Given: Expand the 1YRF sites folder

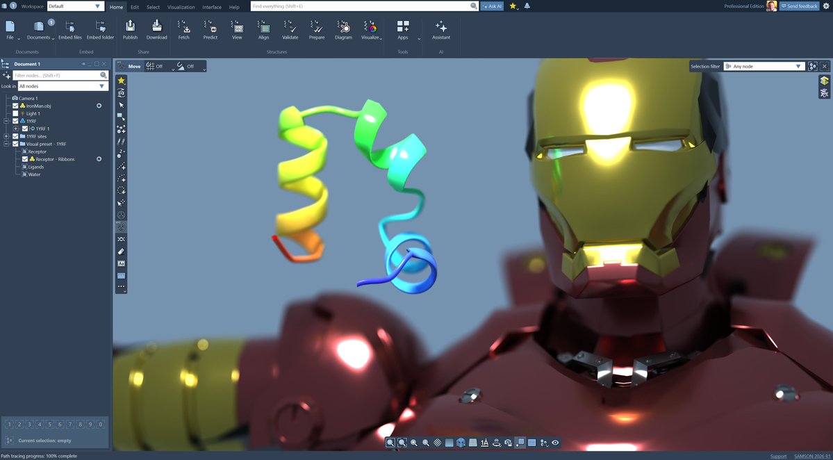Looking at the screenshot, I should [7, 136].
